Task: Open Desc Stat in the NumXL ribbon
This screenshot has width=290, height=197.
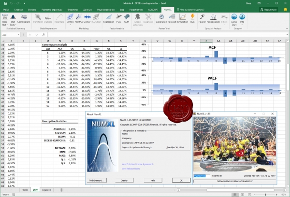Action: pyautogui.click(x=5, y=20)
